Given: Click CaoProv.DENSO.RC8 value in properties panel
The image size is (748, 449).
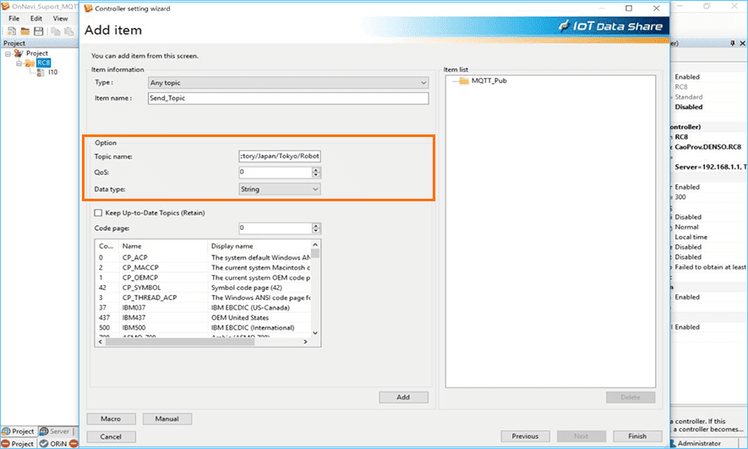Looking at the screenshot, I should pos(708,147).
